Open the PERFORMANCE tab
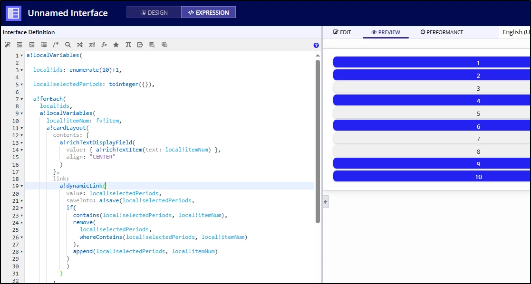This screenshot has height=284, width=531. tap(442, 32)
